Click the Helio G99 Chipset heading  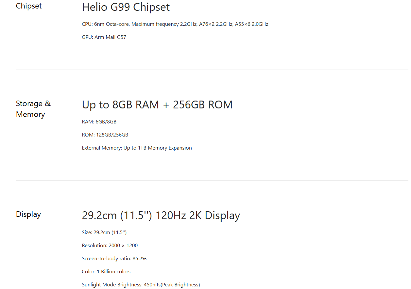pos(126,7)
